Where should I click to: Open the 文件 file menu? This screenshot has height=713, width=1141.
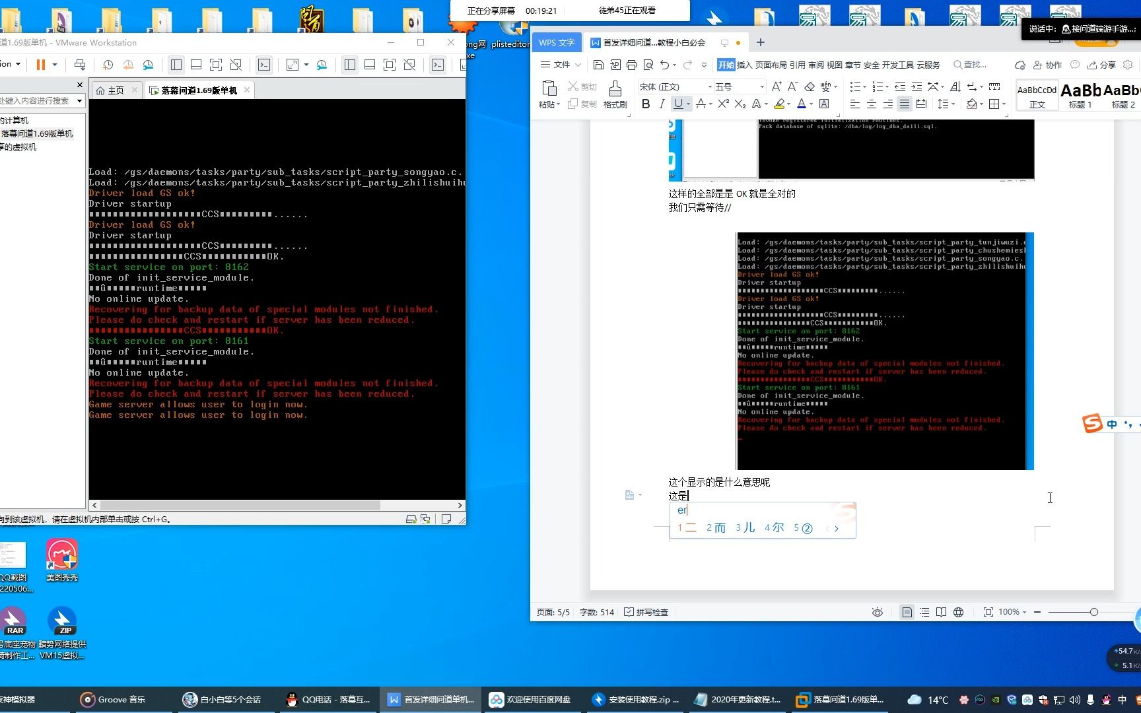tap(561, 65)
